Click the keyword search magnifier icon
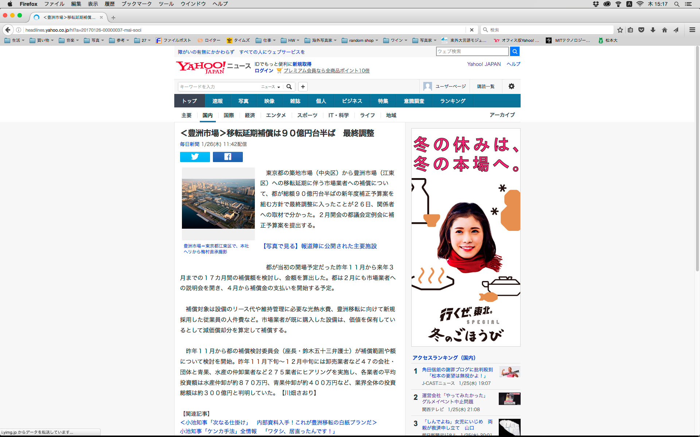This screenshot has width=700, height=437. [x=289, y=87]
